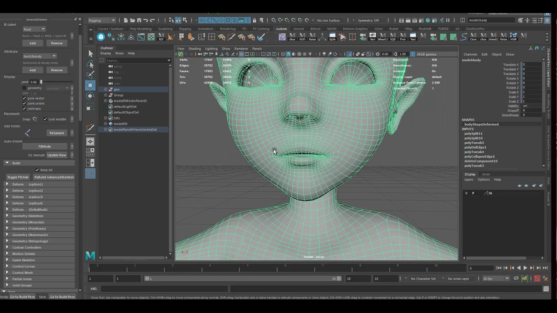Viewport: 557px width, 313px height.
Task: Collapse the Build section
Action: 7,163
